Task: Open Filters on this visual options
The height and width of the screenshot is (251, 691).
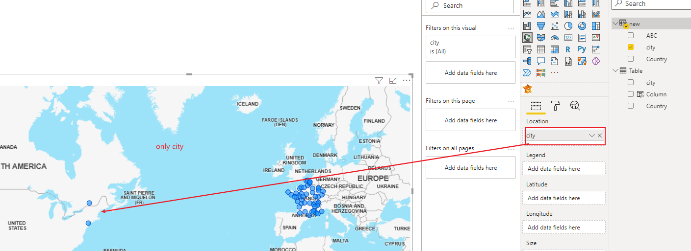Action: coord(511,28)
